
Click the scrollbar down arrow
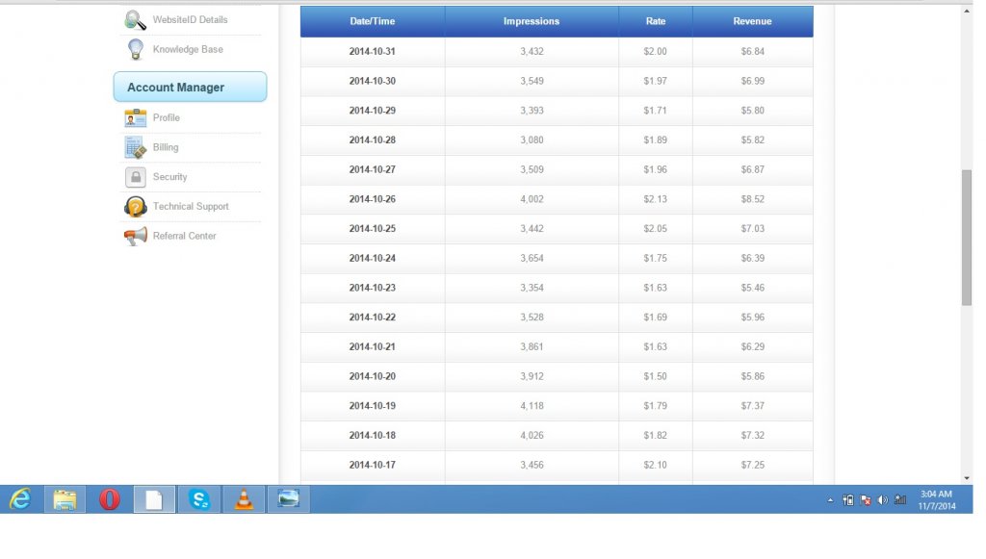point(967,478)
